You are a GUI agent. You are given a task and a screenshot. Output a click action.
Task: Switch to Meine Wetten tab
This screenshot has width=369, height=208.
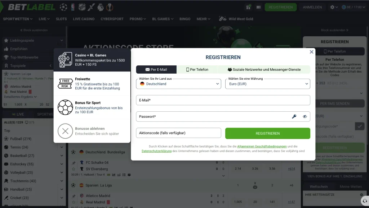(350, 187)
